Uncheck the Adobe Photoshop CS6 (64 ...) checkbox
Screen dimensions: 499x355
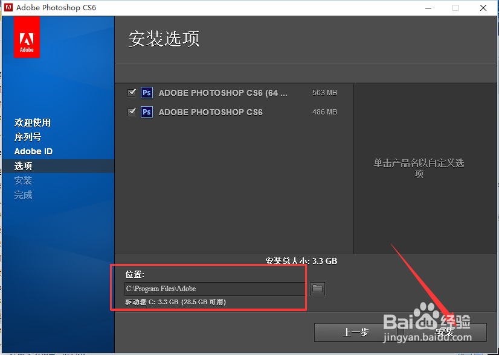(132, 93)
